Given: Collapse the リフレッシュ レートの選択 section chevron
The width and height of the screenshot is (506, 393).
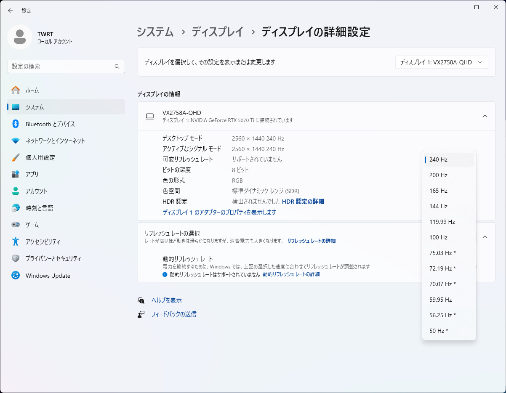Looking at the screenshot, I should (485, 237).
